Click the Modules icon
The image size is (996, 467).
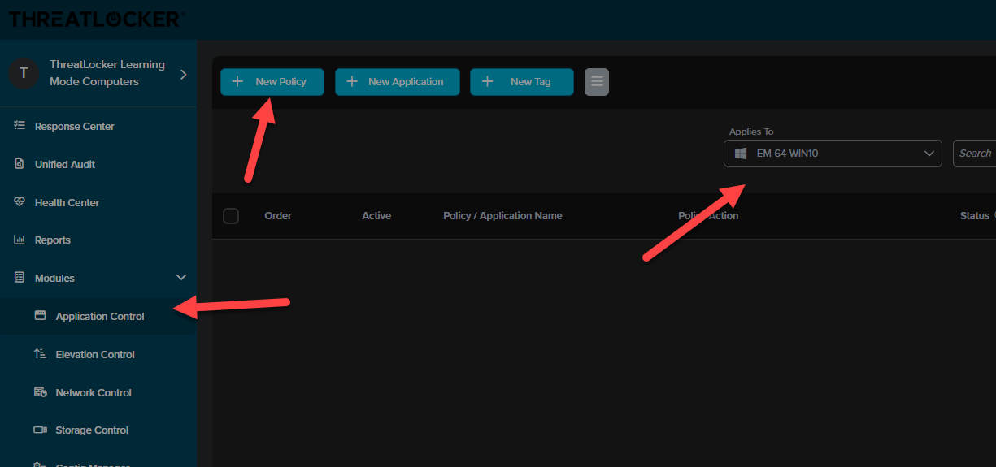coord(20,278)
